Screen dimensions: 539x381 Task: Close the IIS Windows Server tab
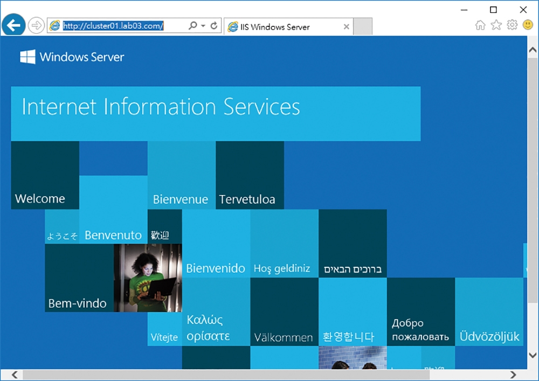pyautogui.click(x=347, y=27)
